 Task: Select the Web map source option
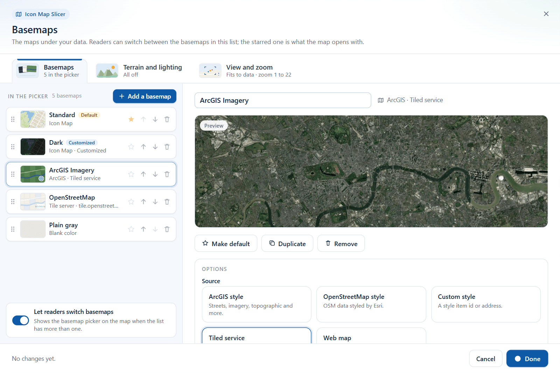pyautogui.click(x=371, y=336)
